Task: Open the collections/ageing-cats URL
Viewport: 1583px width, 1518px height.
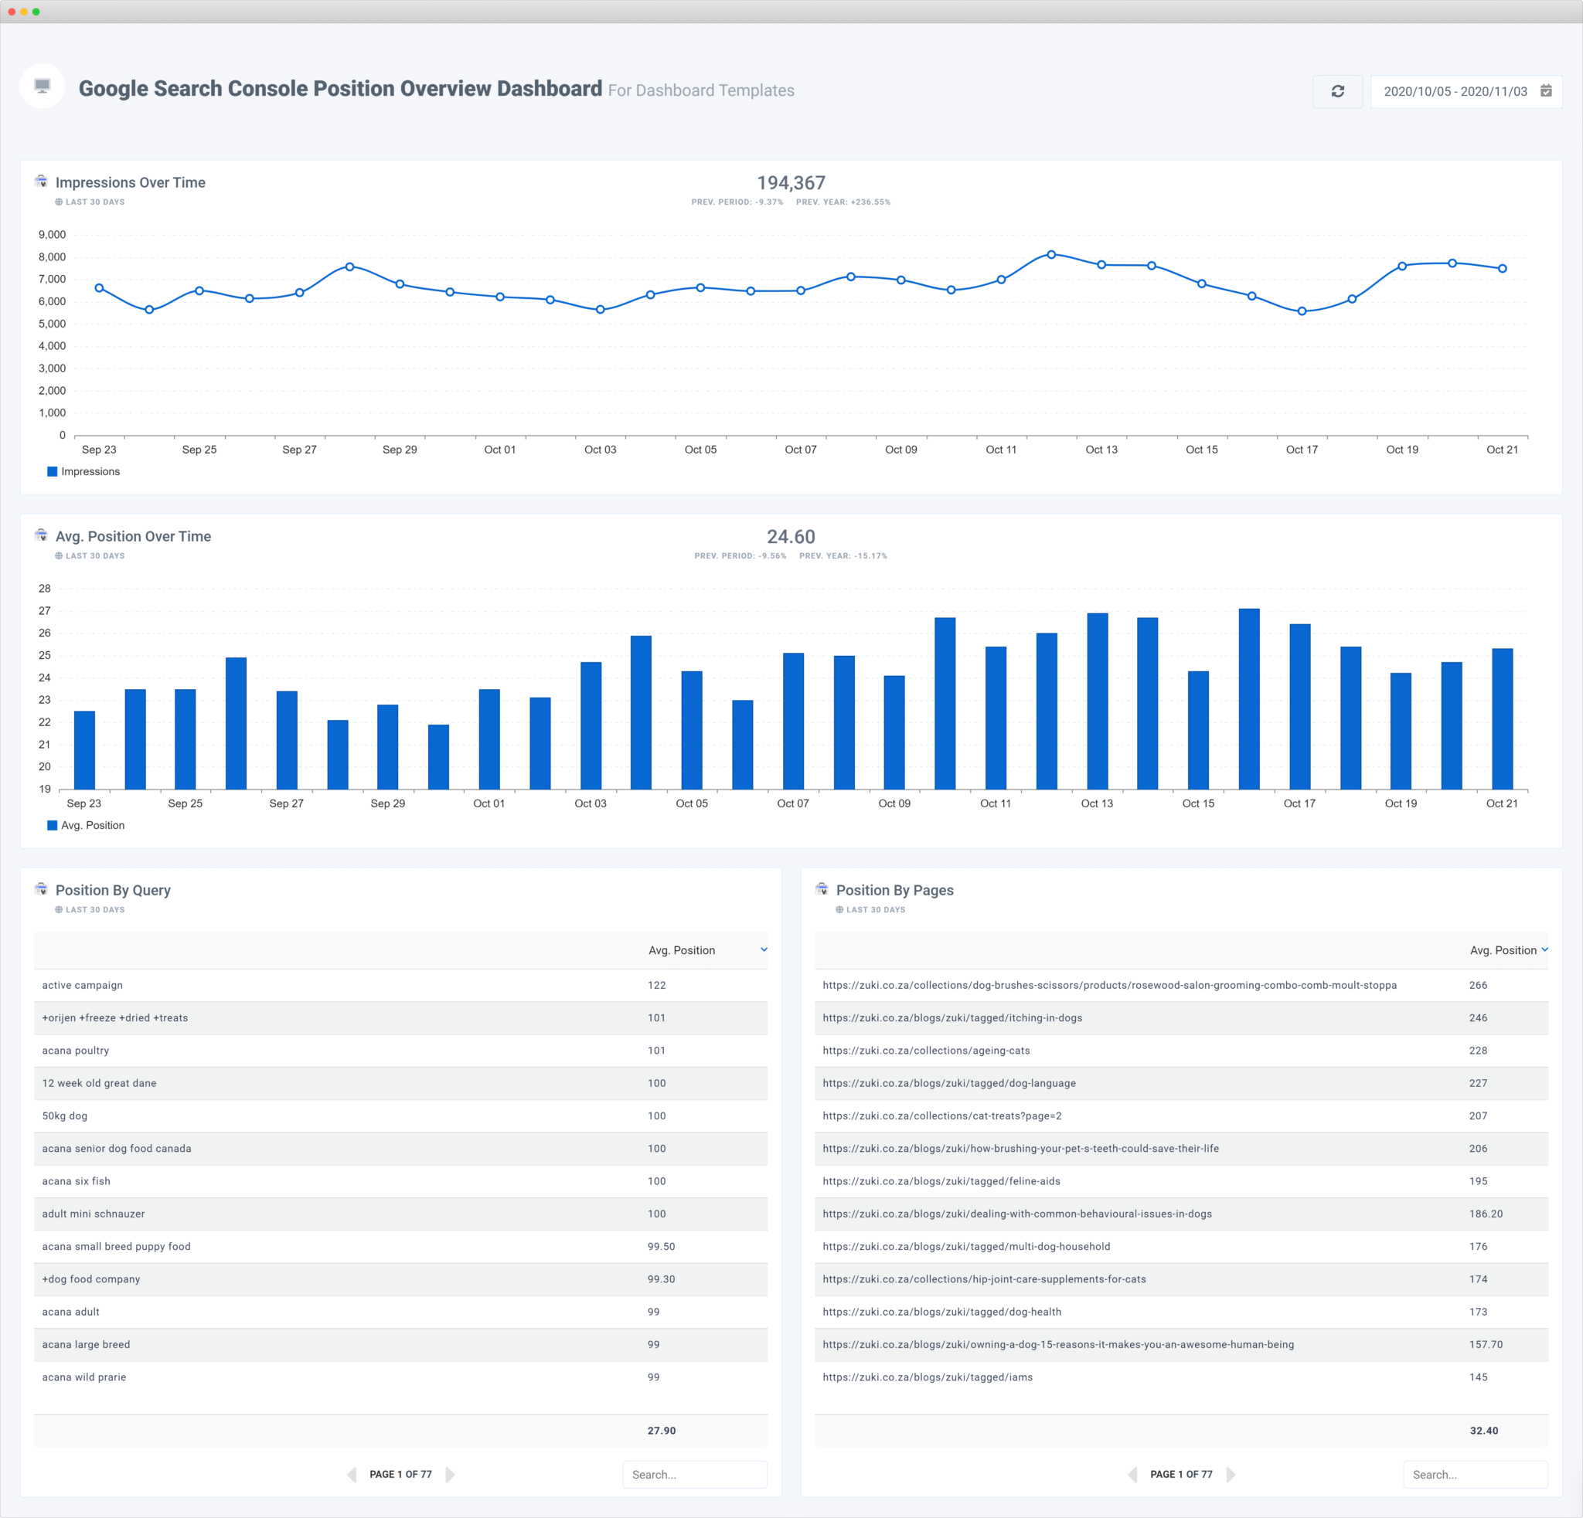Action: (926, 1051)
